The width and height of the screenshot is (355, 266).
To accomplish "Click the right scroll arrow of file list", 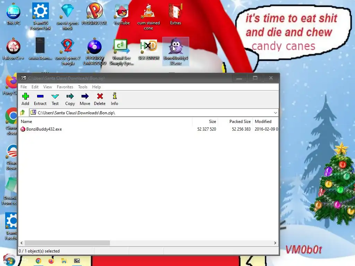I will point(275,243).
